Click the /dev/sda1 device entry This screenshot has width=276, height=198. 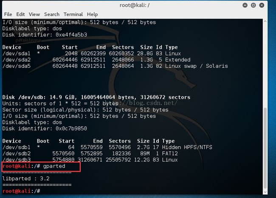click(x=17, y=53)
